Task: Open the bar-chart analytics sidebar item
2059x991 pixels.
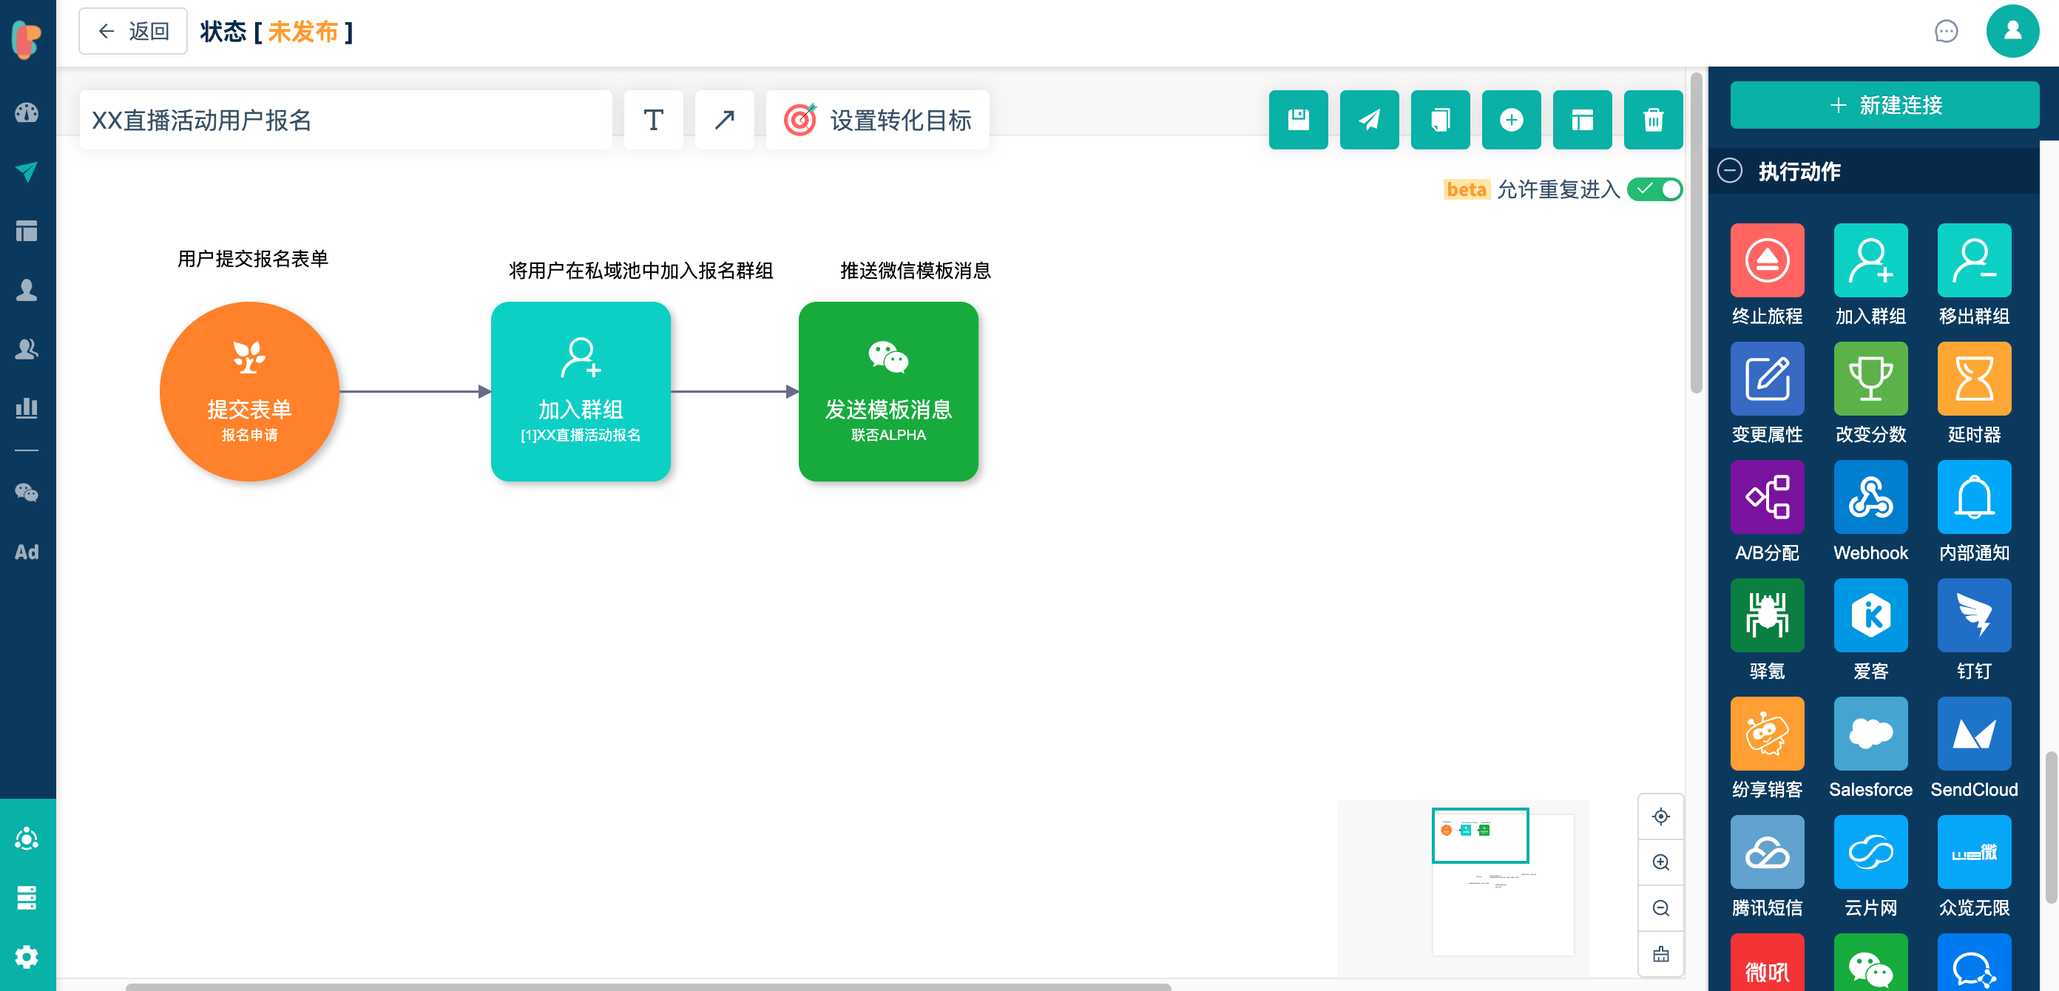Action: click(x=27, y=408)
